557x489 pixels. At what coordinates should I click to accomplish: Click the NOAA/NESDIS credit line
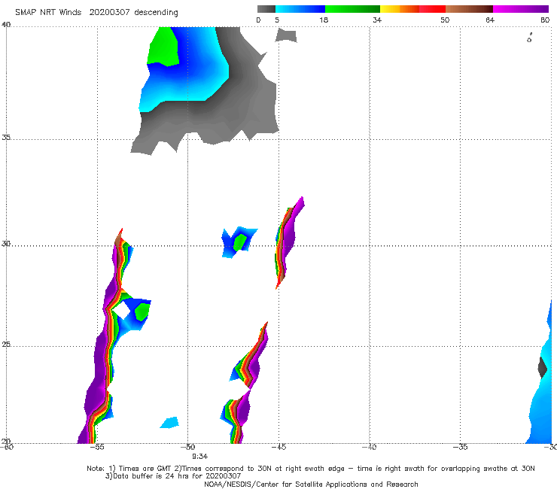point(311,484)
